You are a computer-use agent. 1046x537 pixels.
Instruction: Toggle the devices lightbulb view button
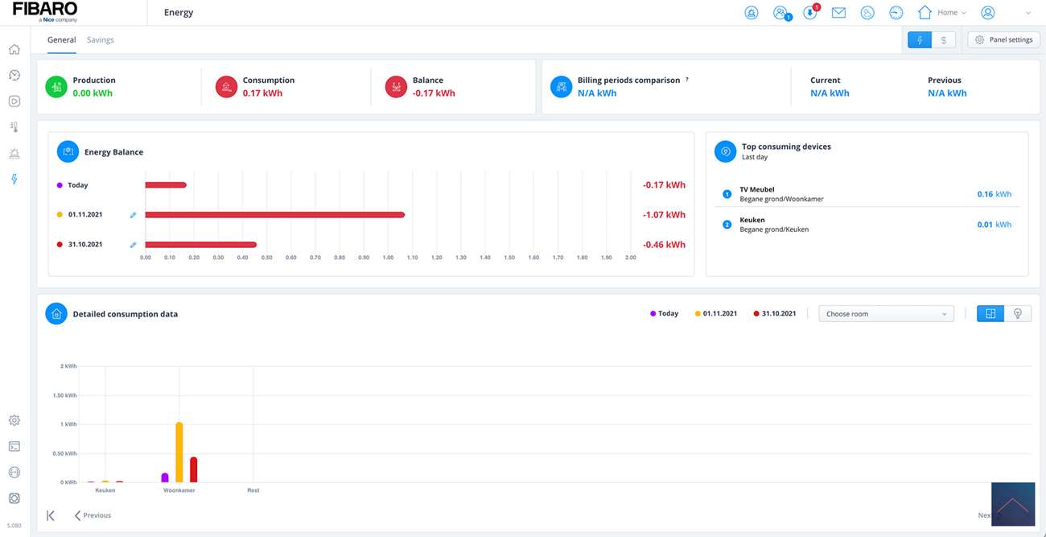[1017, 313]
